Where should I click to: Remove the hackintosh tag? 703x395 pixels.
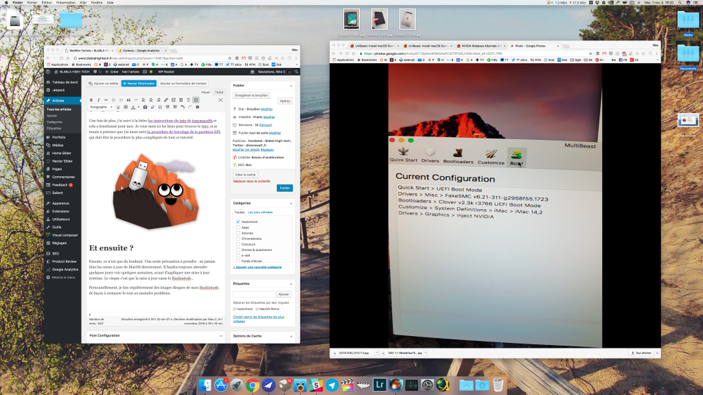pos(235,309)
